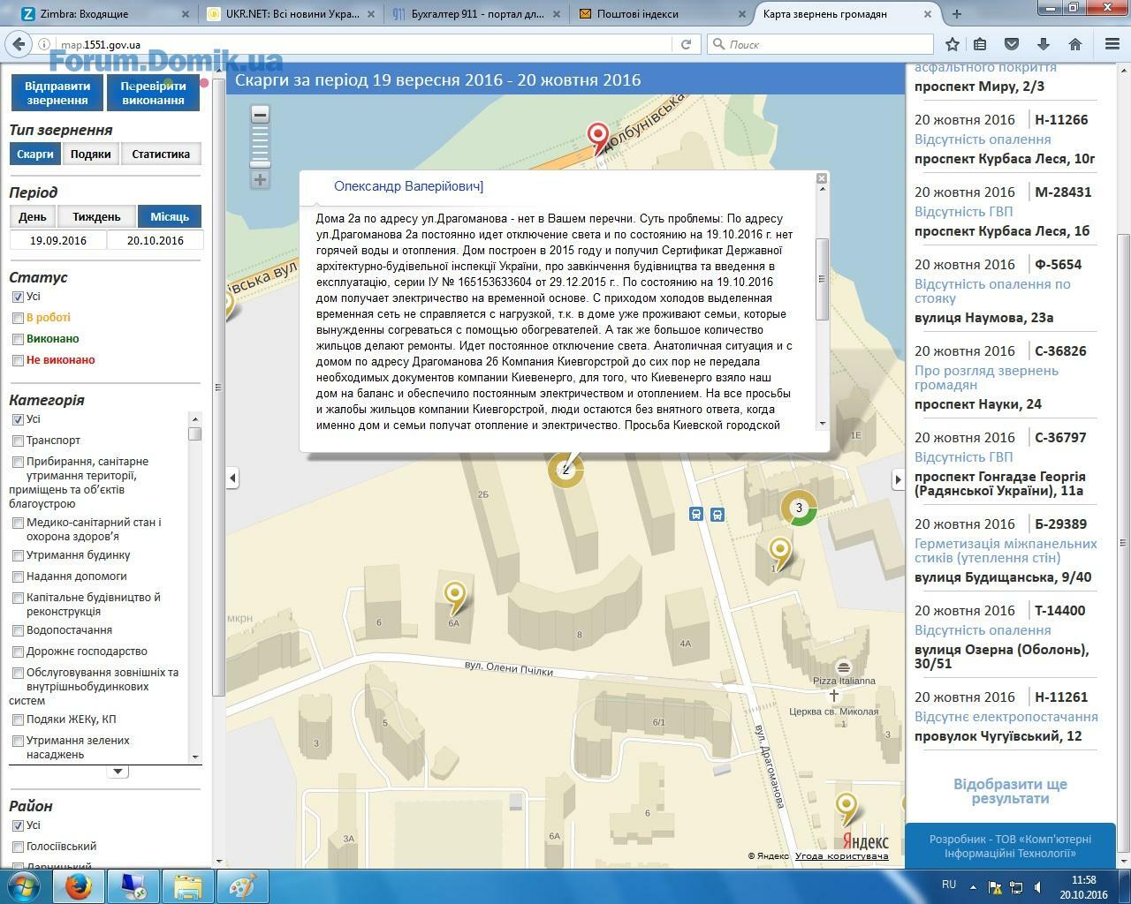The image size is (1131, 904).
Task: Click 'Відобразити ще результати' link
Action: [x=1010, y=791]
